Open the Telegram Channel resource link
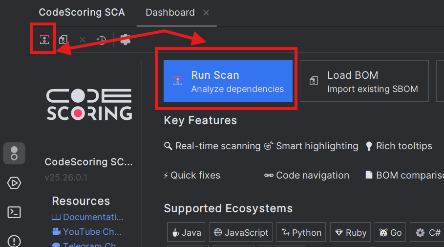The height and width of the screenshot is (247, 444). (85, 245)
